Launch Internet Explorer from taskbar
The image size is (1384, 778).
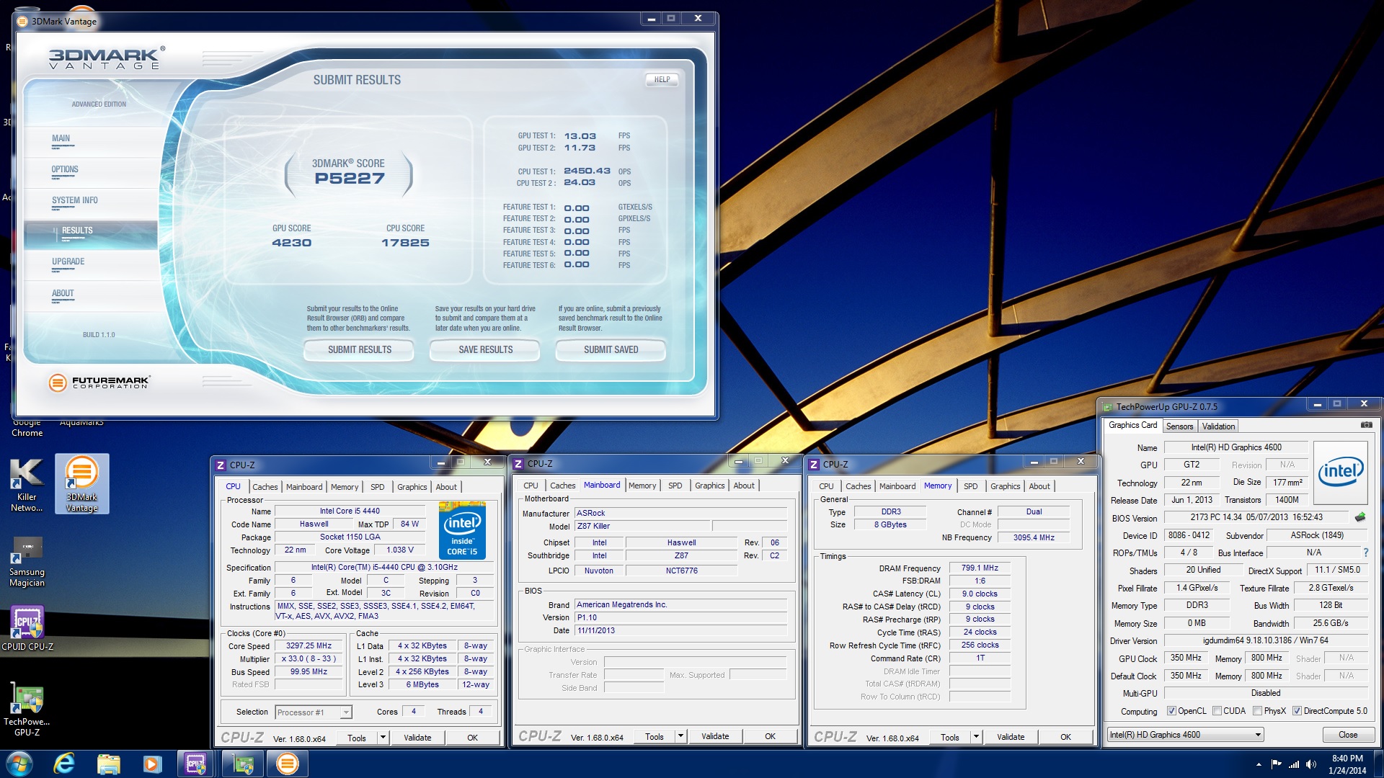pyautogui.click(x=64, y=764)
